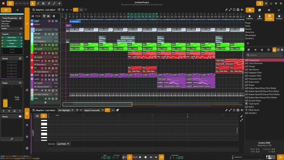Select the pencil edit tool

coord(38,3)
